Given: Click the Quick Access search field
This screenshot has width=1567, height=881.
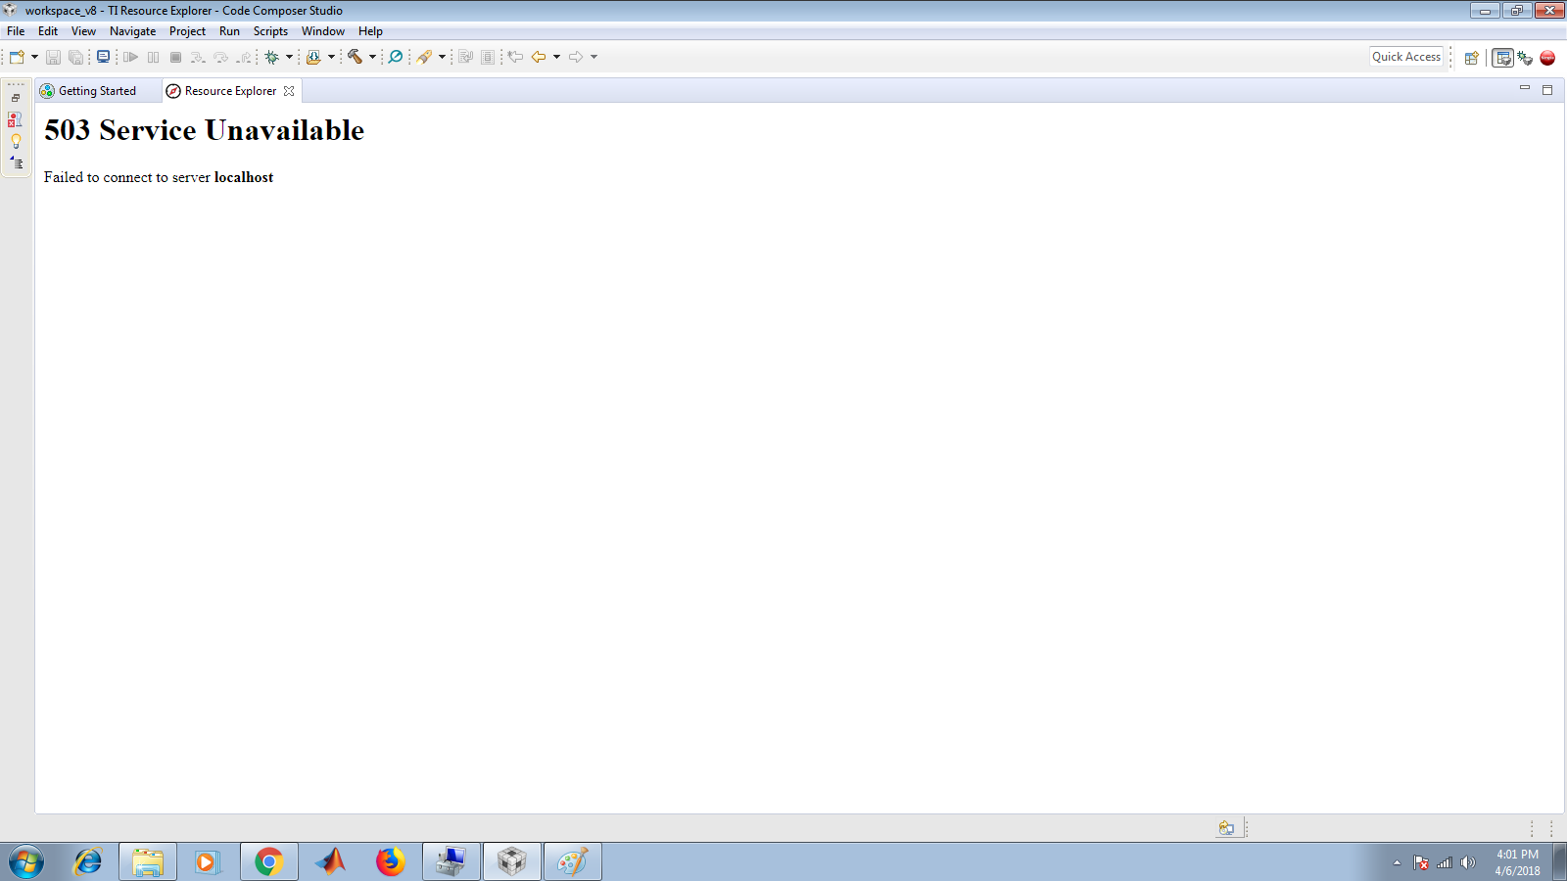Looking at the screenshot, I should (1406, 57).
